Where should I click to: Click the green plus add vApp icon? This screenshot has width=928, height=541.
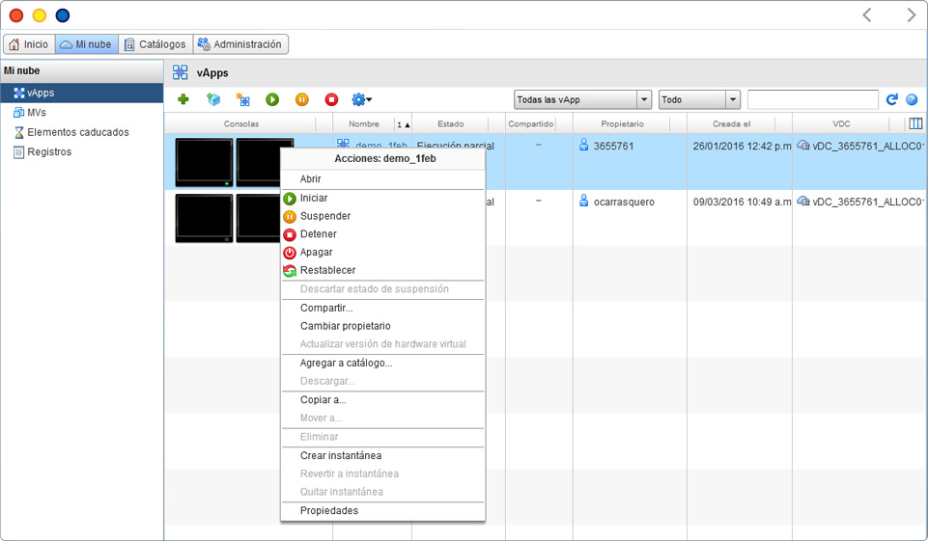pyautogui.click(x=183, y=99)
